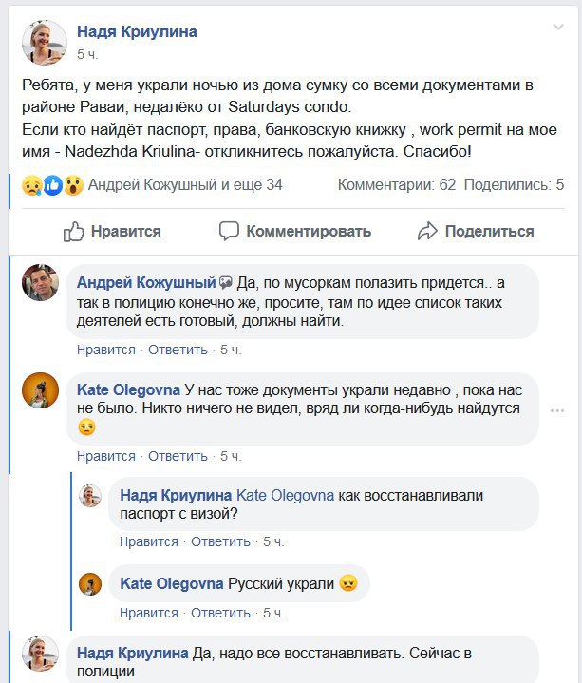
Task: Open Андрей Кожушный's comment avatar
Action: click(44, 284)
